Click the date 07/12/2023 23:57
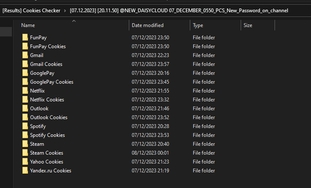311x188 pixels. [x=150, y=64]
